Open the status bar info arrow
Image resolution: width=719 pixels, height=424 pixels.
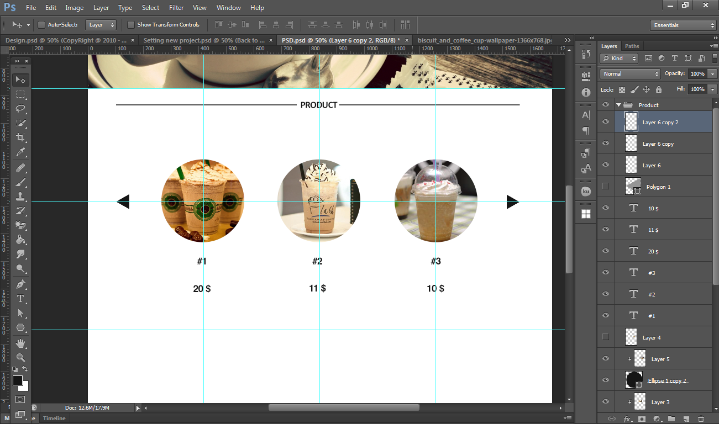click(x=138, y=408)
